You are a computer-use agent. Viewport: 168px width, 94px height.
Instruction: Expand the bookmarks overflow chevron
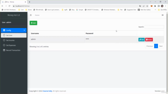click(x=155, y=10)
